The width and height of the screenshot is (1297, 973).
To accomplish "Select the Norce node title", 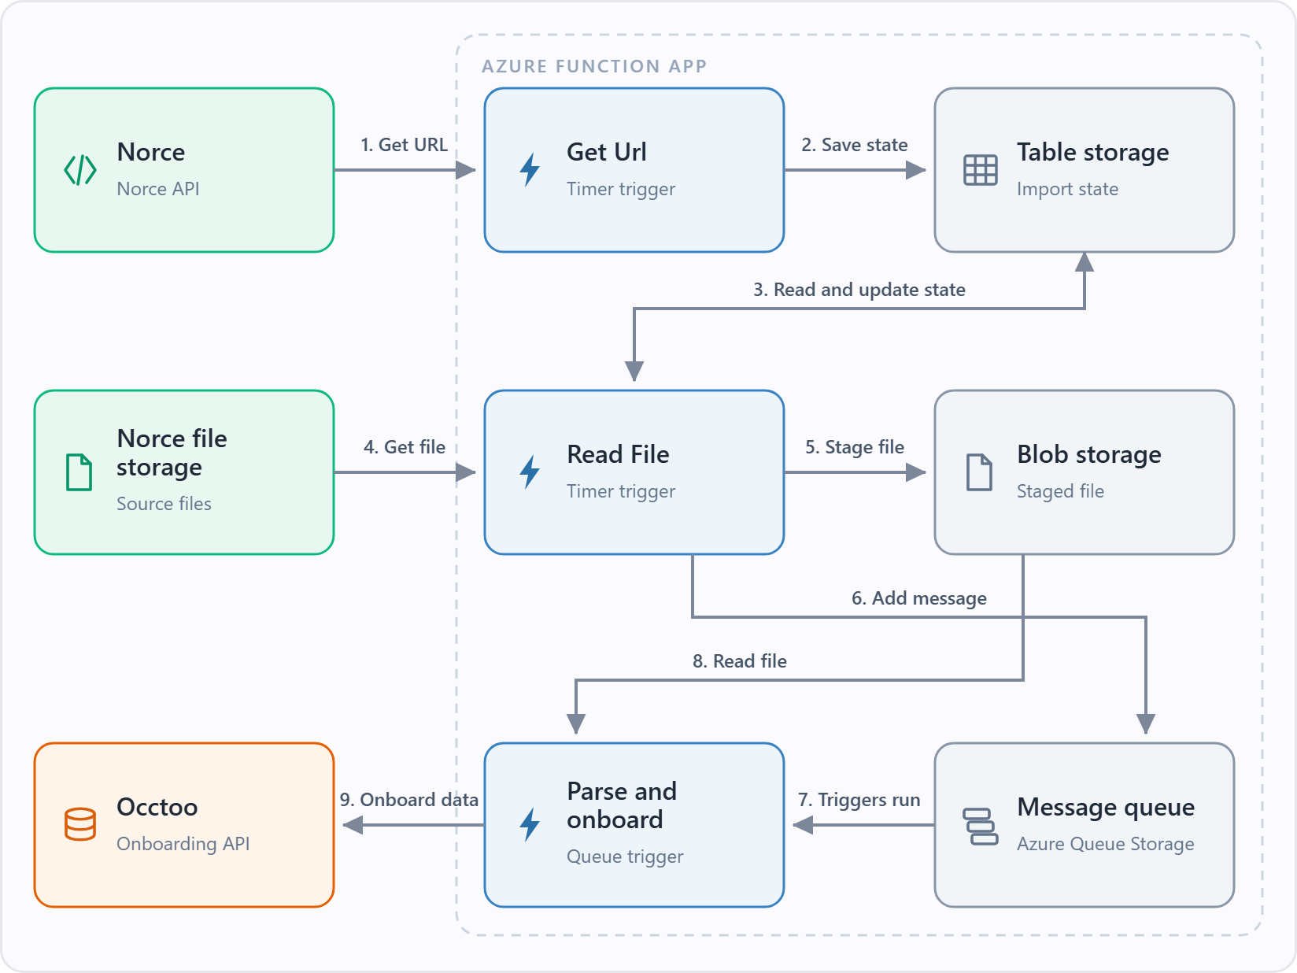I will (x=151, y=152).
